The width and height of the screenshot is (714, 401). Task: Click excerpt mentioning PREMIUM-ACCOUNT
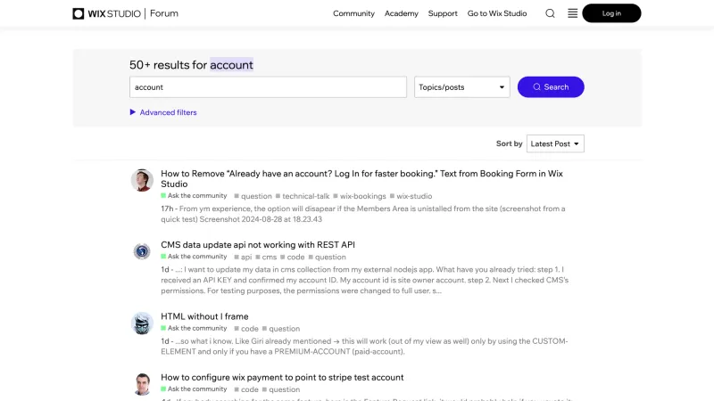point(364,347)
